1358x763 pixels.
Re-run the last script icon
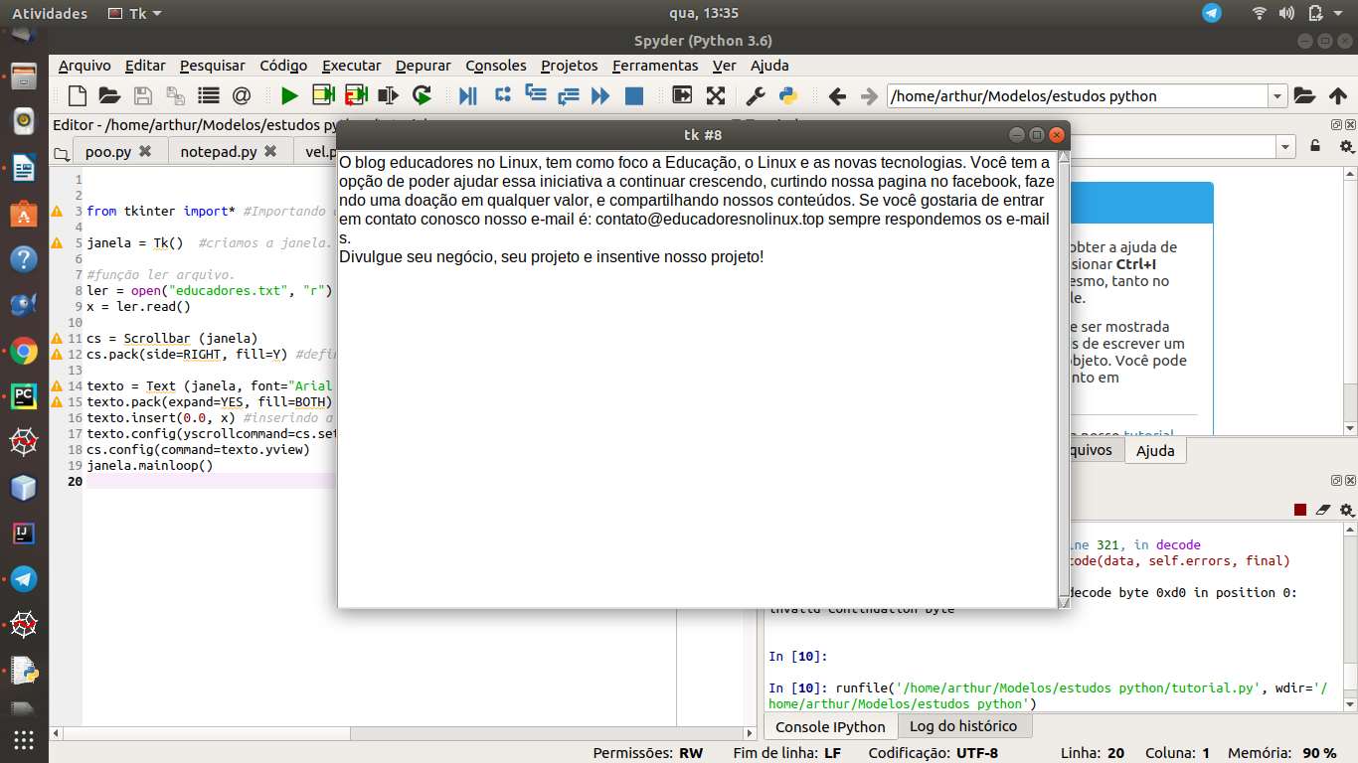pyautogui.click(x=422, y=96)
